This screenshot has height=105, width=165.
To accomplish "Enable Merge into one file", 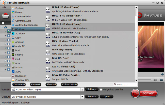I will [x=101, y=89].
